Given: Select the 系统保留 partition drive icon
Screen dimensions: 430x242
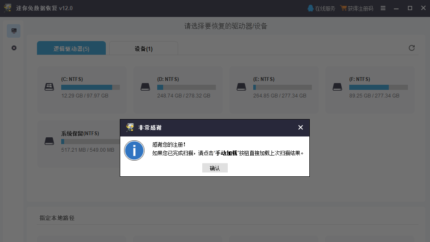Looking at the screenshot, I should 49,141.
